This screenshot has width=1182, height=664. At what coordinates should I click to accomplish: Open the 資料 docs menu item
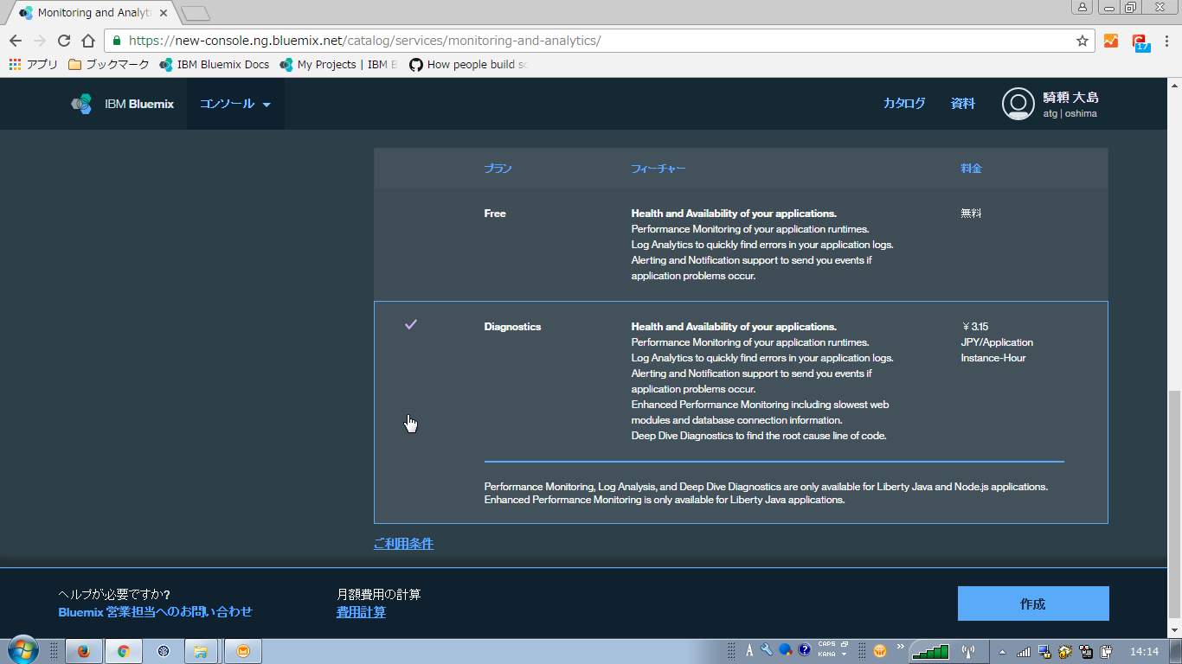point(963,103)
